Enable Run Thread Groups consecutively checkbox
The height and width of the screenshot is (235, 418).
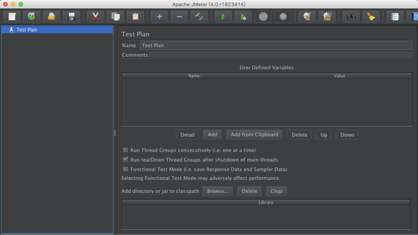[x=125, y=150]
